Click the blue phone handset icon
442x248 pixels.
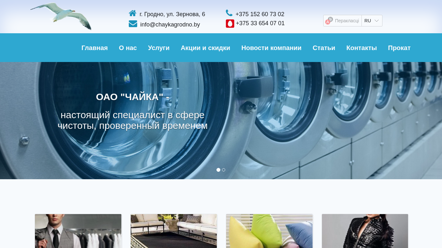pos(229,13)
